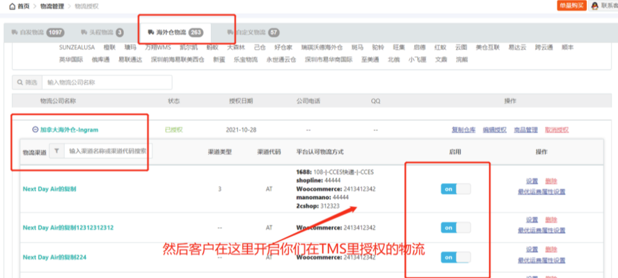
Task: Focus the channel name or code search field
Action: [108, 151]
